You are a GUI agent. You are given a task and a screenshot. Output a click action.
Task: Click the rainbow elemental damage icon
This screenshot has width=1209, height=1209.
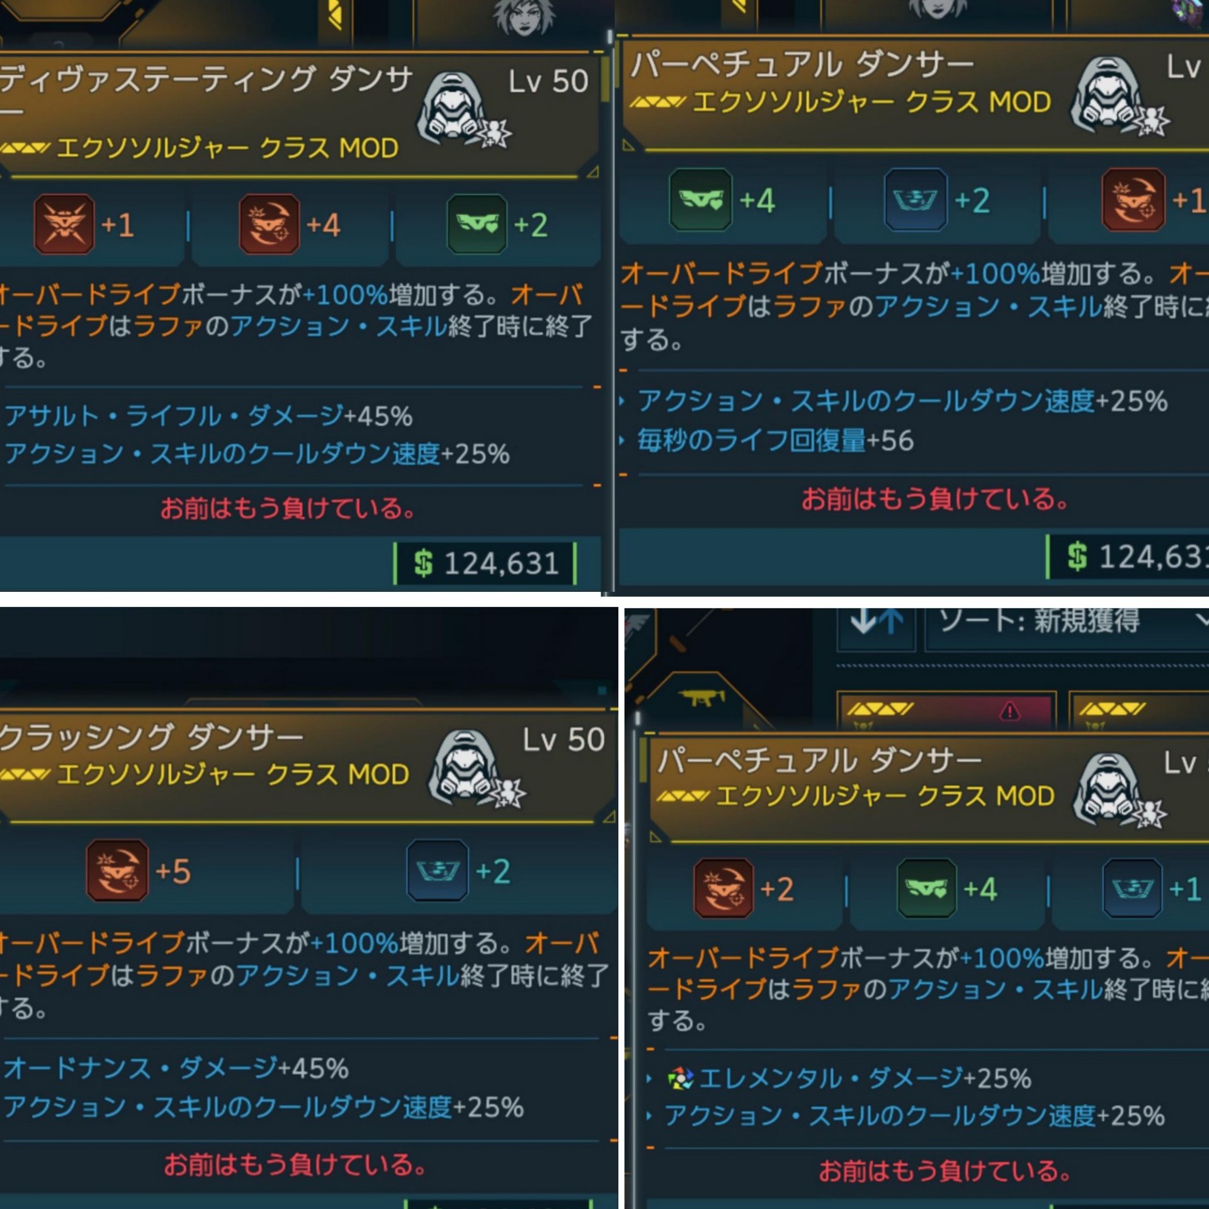coord(680,1078)
